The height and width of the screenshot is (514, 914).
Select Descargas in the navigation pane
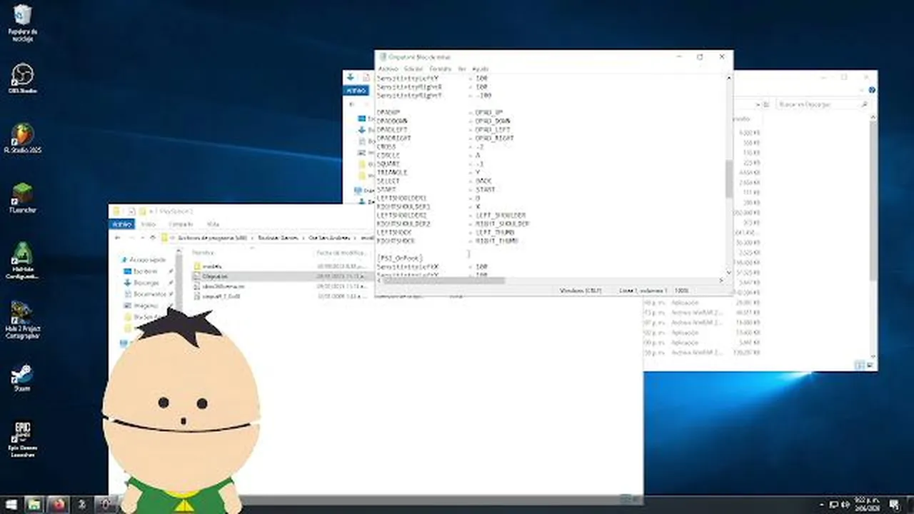click(146, 283)
